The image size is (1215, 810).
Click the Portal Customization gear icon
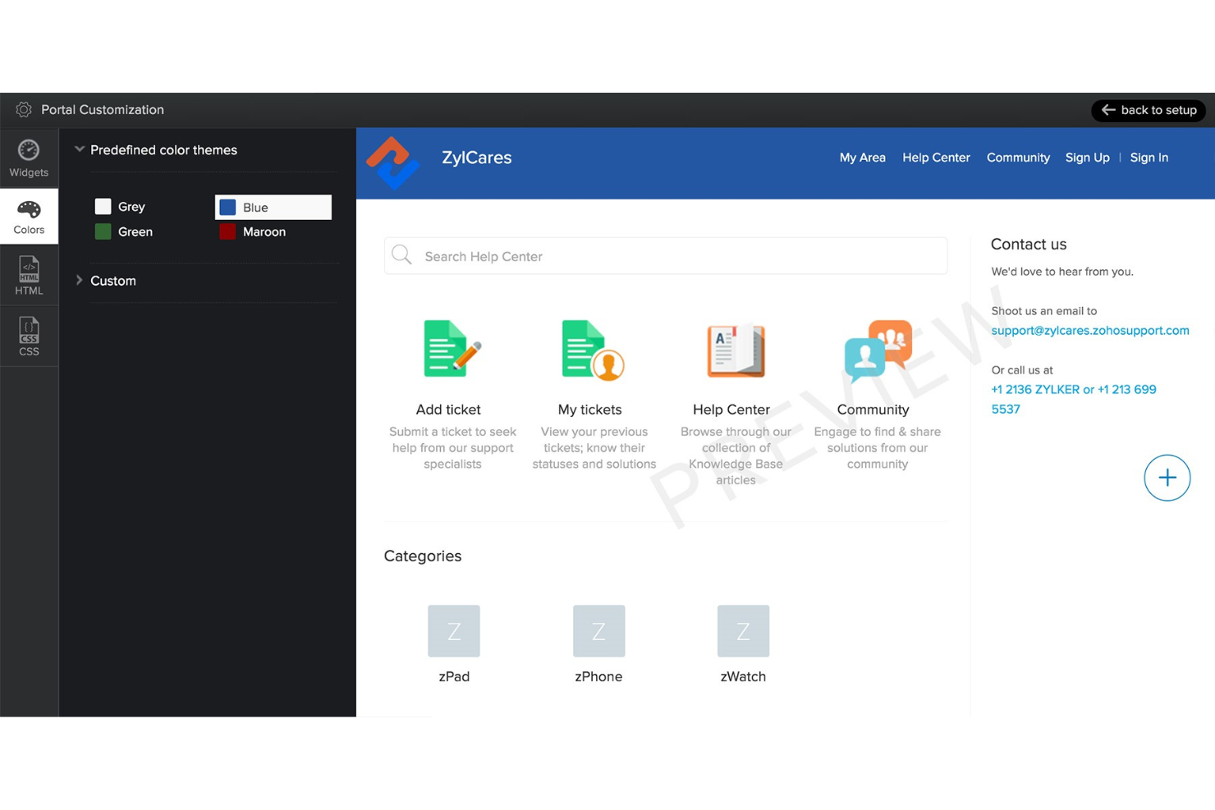[24, 109]
